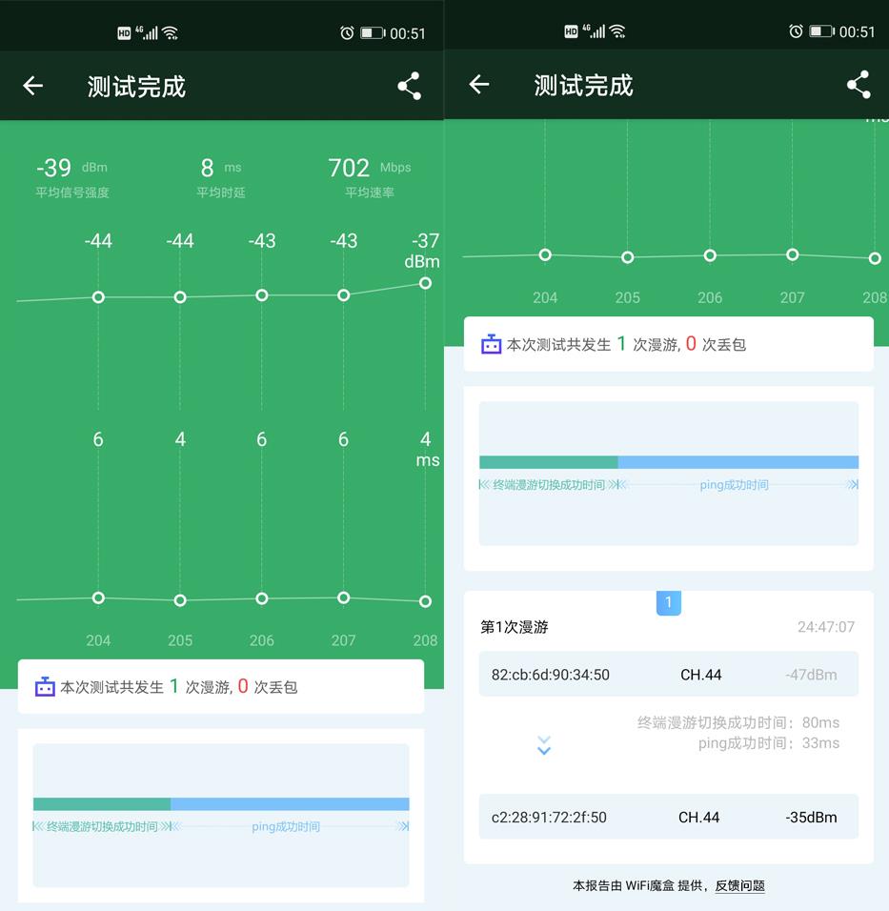This screenshot has height=911, width=889.
Task: Open the 反馈问题 feedback link
Action: (739, 885)
